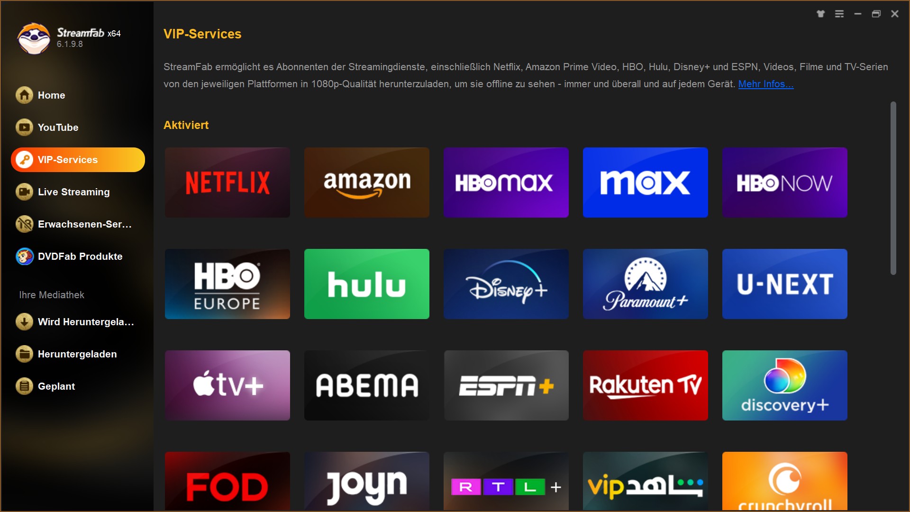Select Rakuten TV service
Screen dimensions: 910x512
click(645, 384)
